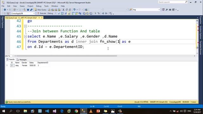203x114 pixels.
Task: Open the Tools menu
Action: point(46,6)
